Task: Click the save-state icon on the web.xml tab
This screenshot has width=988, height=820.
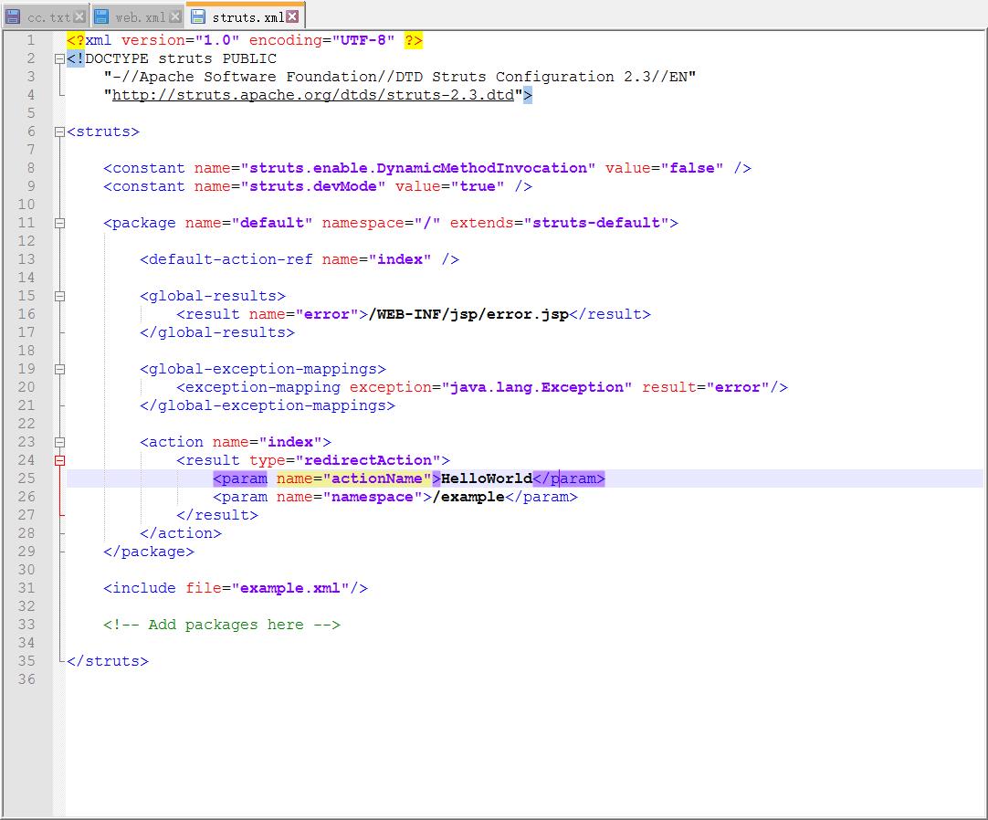Action: (100, 17)
